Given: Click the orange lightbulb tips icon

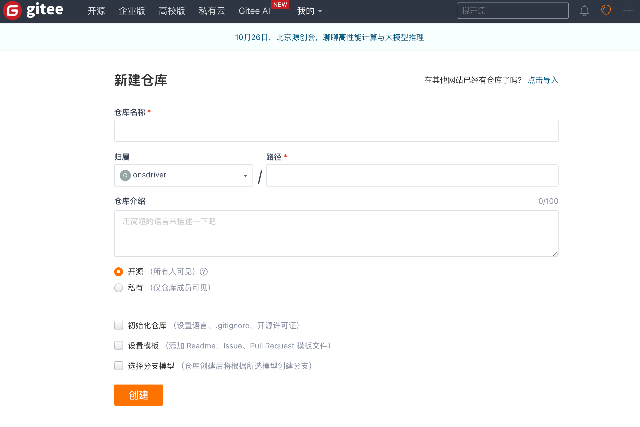Looking at the screenshot, I should (606, 11).
